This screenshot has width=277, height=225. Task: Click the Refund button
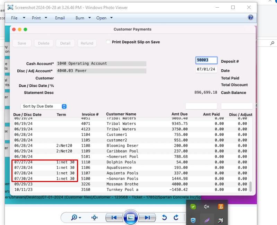87,43
